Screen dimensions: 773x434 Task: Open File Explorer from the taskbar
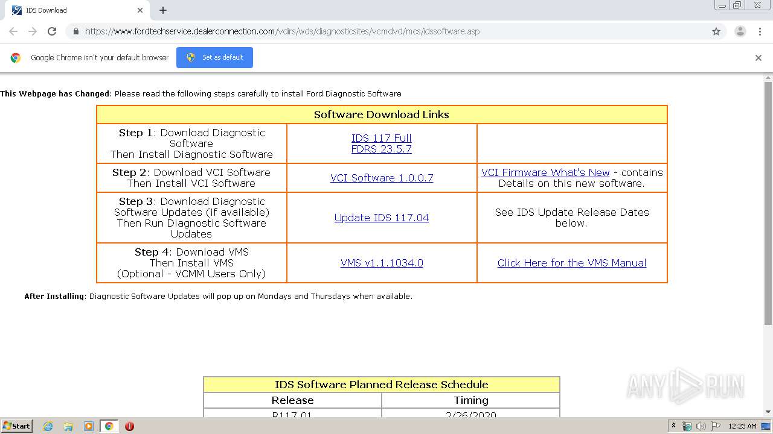click(x=68, y=426)
